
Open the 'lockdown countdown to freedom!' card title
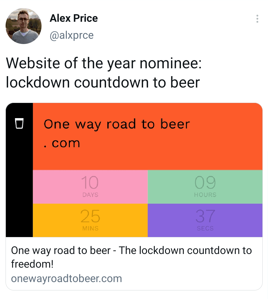pos(131,257)
